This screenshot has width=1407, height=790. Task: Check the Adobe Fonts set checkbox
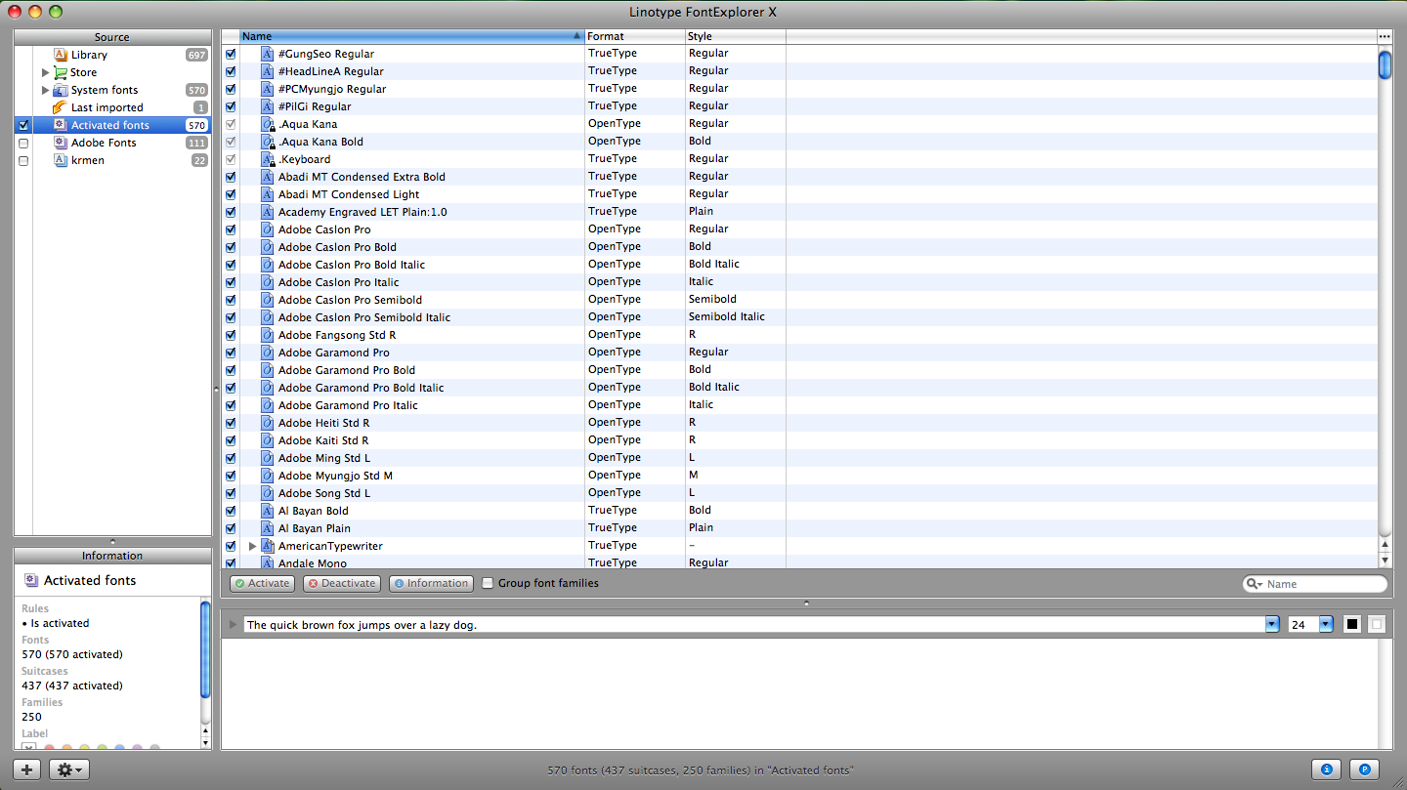tap(23, 143)
